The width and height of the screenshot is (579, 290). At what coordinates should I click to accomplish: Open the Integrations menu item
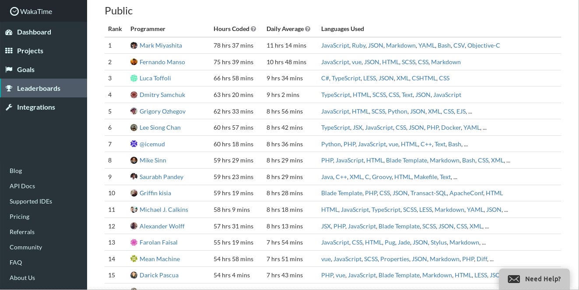[x=36, y=107]
